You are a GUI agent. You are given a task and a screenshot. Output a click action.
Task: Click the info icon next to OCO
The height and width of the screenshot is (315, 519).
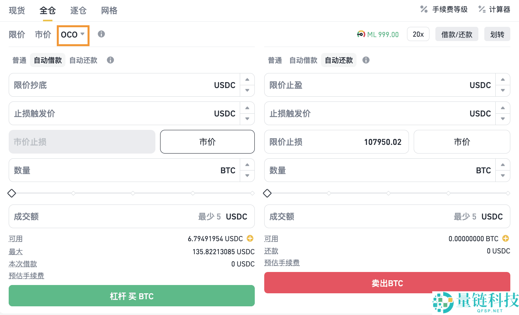[101, 34]
